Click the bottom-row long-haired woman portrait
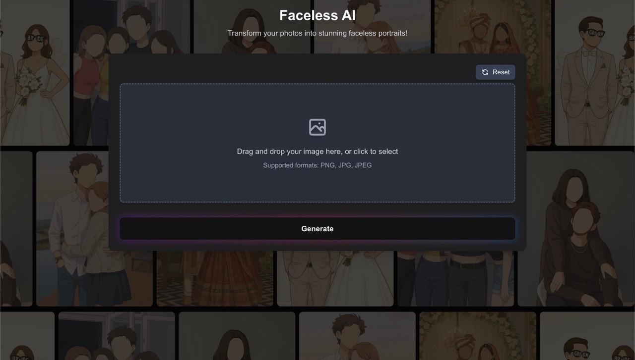Image resolution: width=635 pixels, height=360 pixels. pyautogui.click(x=237, y=337)
